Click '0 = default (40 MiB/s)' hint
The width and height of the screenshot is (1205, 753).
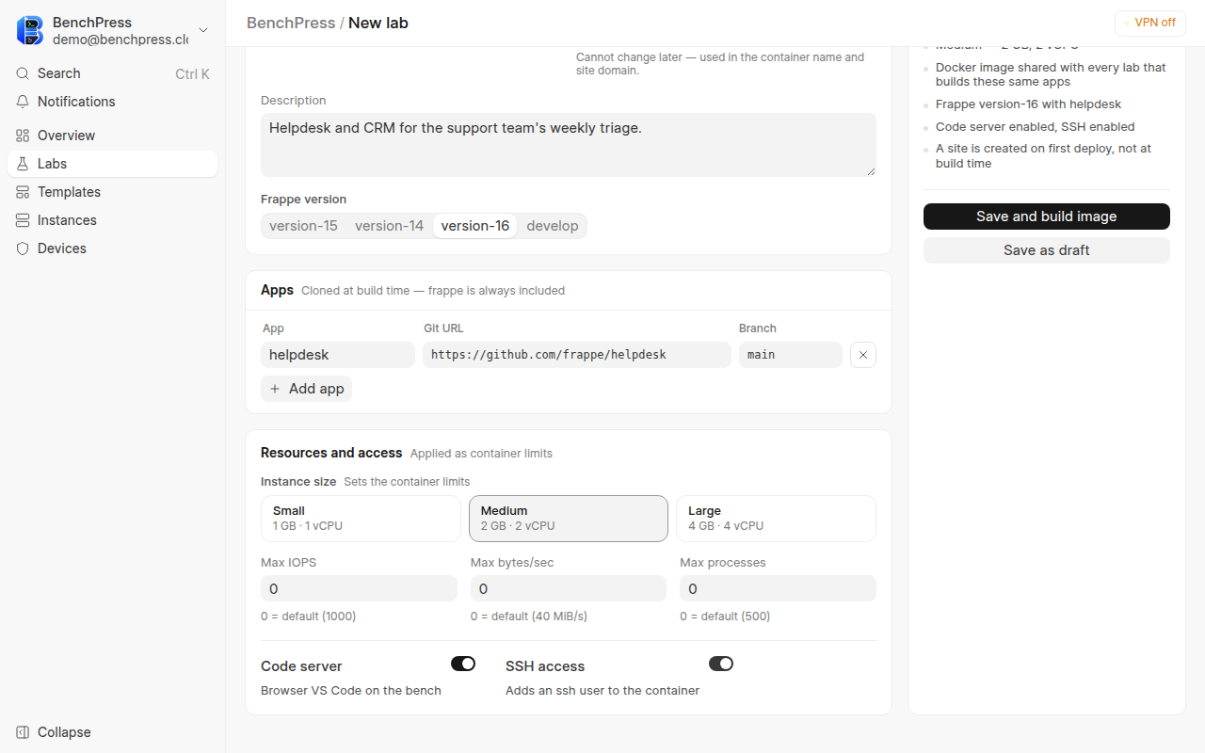529,617
